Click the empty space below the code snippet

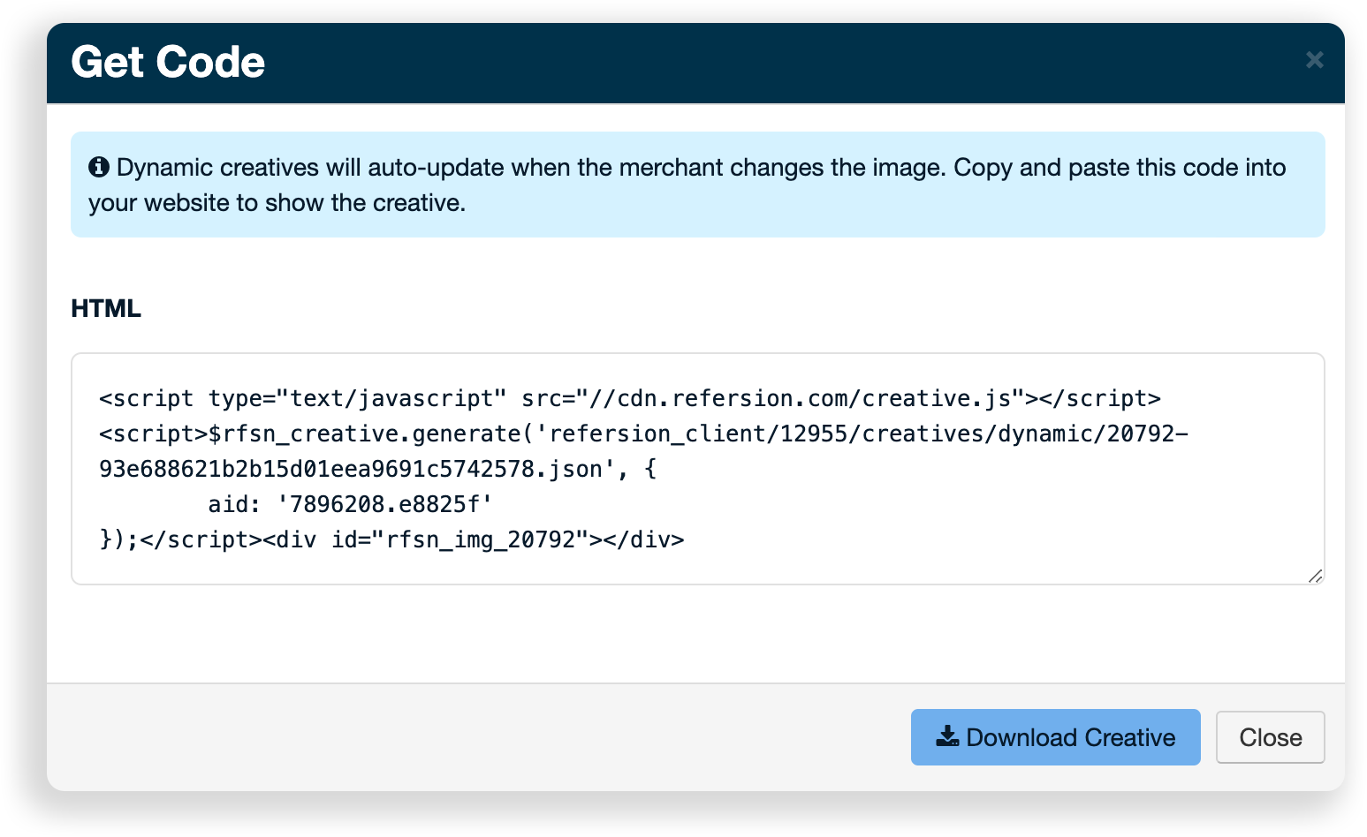point(697,633)
